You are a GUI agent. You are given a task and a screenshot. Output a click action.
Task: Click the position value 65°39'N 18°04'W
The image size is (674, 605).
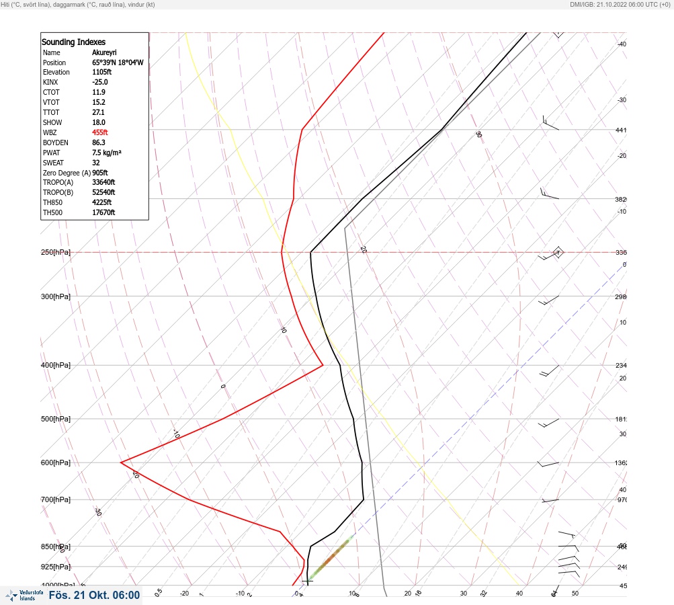point(118,63)
